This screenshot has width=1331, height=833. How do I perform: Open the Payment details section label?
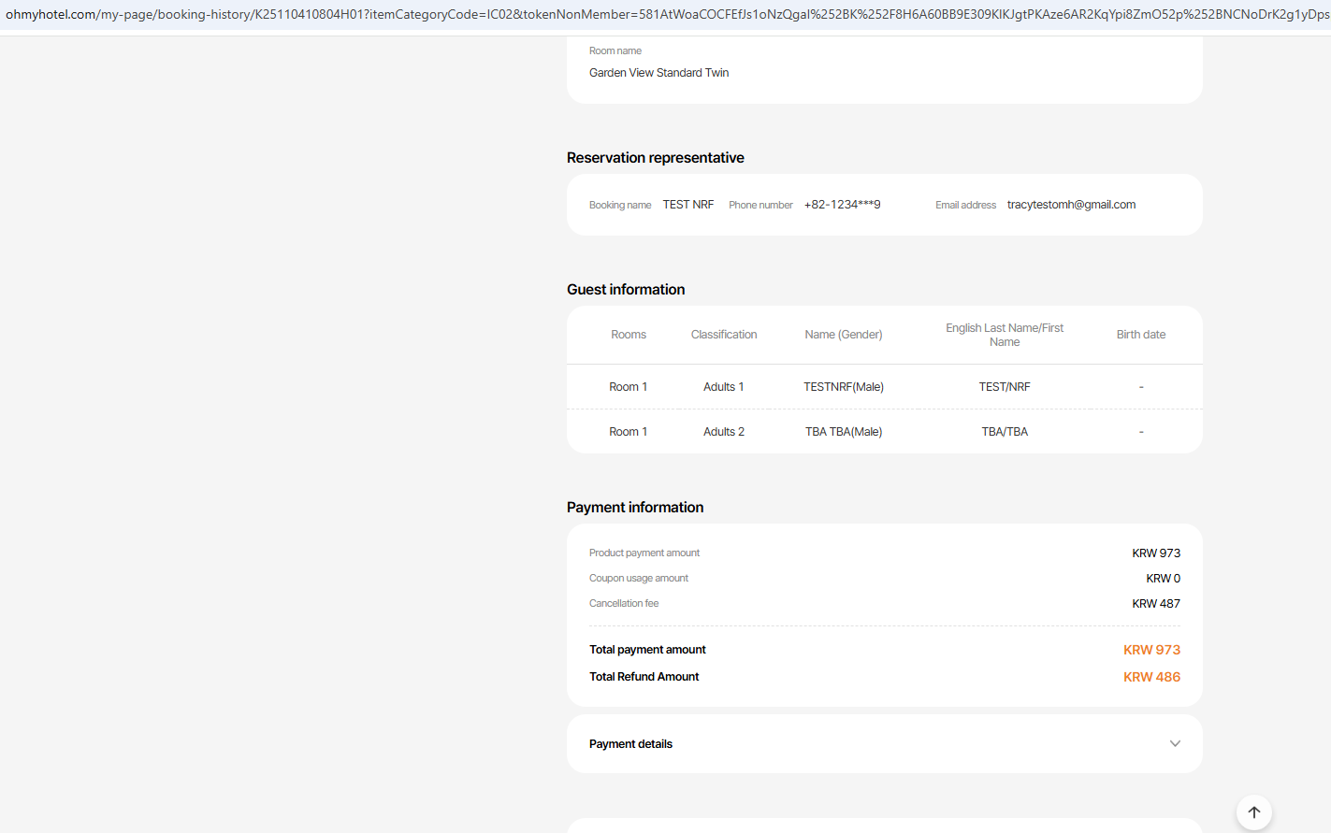click(630, 744)
